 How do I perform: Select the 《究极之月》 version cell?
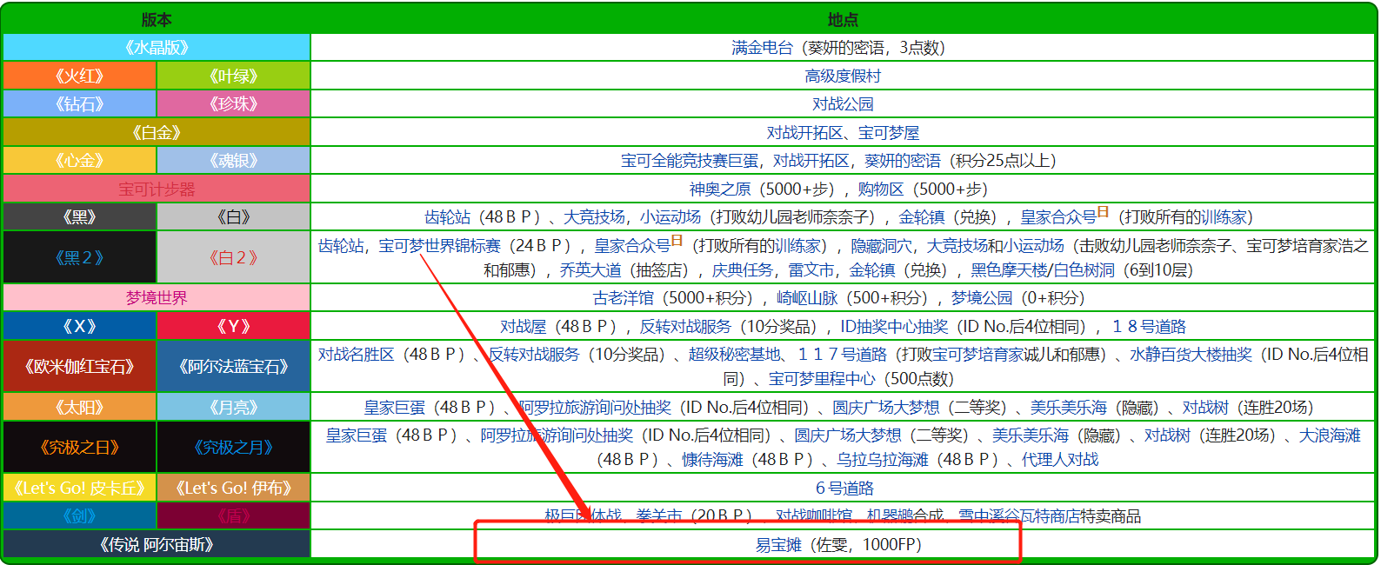(x=233, y=448)
